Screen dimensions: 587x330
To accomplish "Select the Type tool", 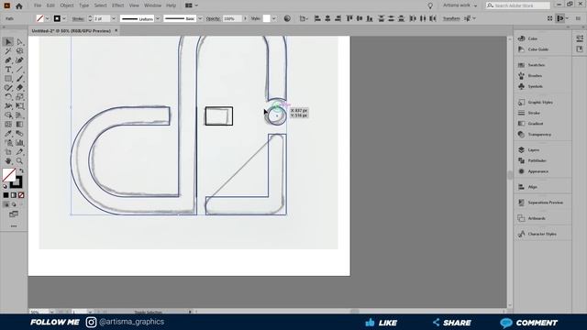I will [8, 70].
